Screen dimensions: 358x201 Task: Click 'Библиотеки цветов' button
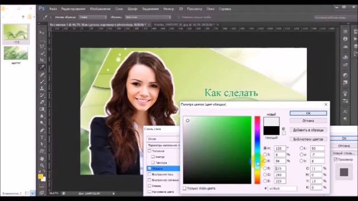308,139
